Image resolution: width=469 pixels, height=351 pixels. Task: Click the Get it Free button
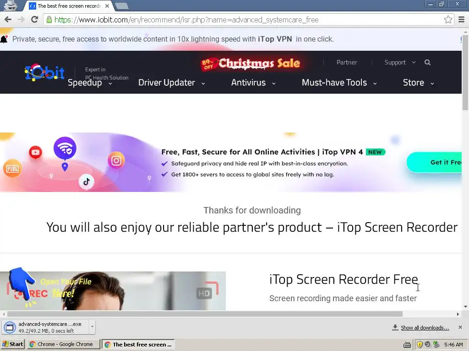434,162
